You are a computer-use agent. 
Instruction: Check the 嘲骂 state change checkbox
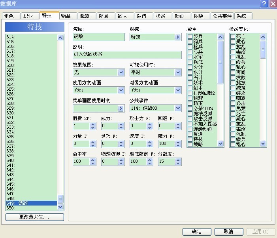(233, 98)
